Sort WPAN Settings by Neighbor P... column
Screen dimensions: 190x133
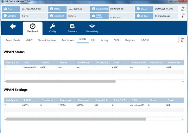coord(103,100)
